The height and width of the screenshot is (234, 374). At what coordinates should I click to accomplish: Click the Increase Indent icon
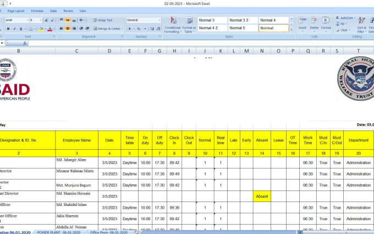[x=87, y=29]
